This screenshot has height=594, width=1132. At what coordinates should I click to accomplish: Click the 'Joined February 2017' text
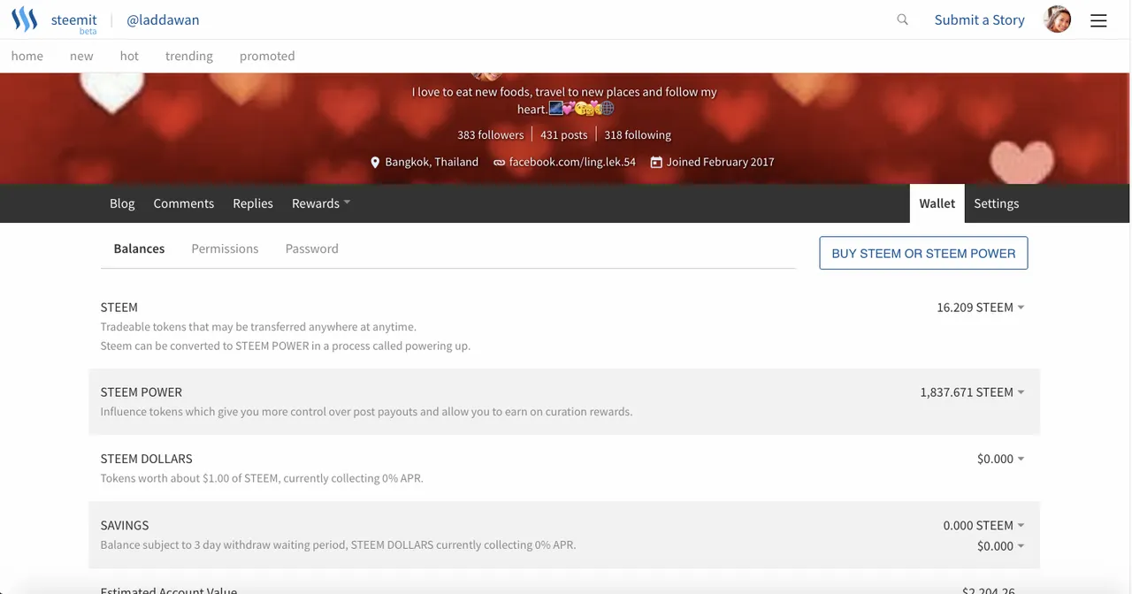pos(721,163)
